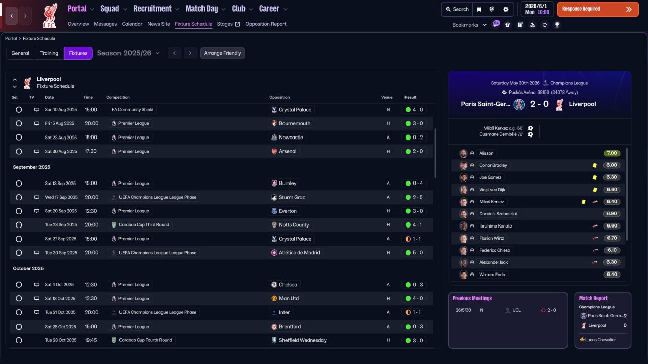Click Alisson's player portrait
This screenshot has height=364, width=648.
pos(463,153)
